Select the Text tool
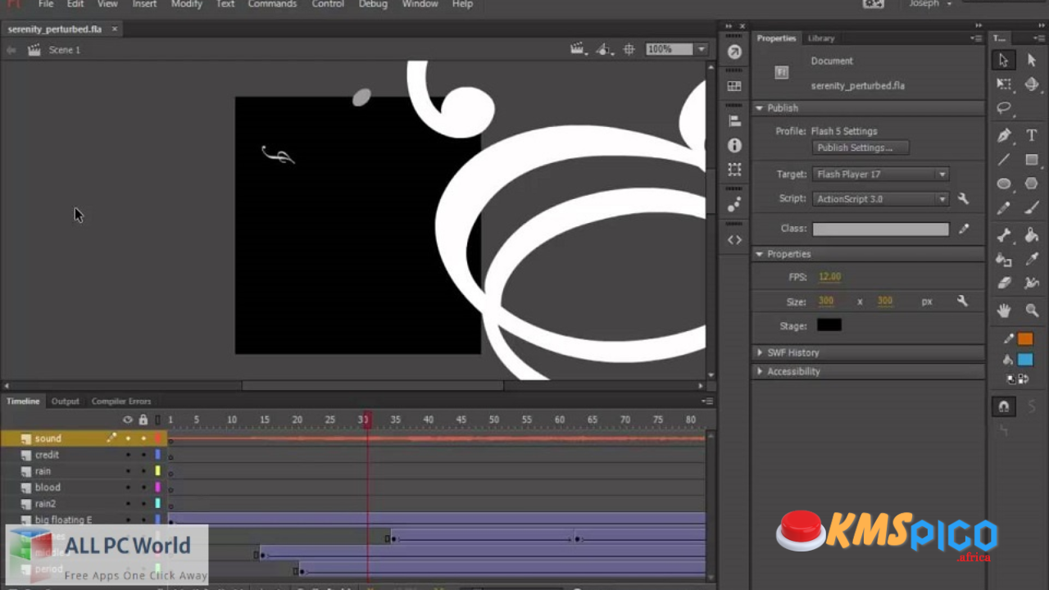This screenshot has width=1049, height=590. 1032,135
